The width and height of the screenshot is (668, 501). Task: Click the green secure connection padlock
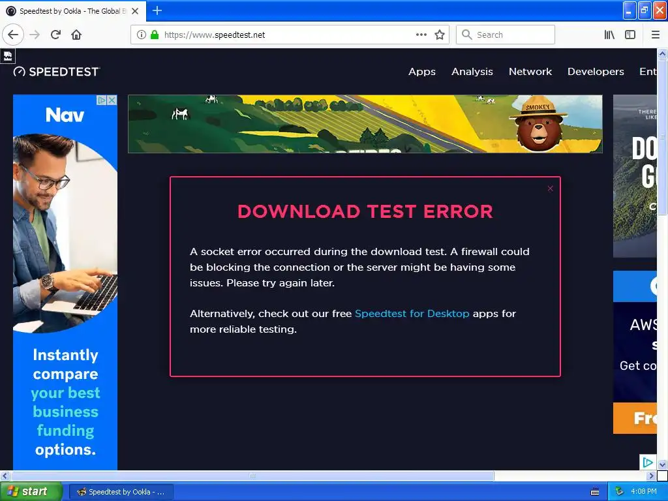[155, 35]
